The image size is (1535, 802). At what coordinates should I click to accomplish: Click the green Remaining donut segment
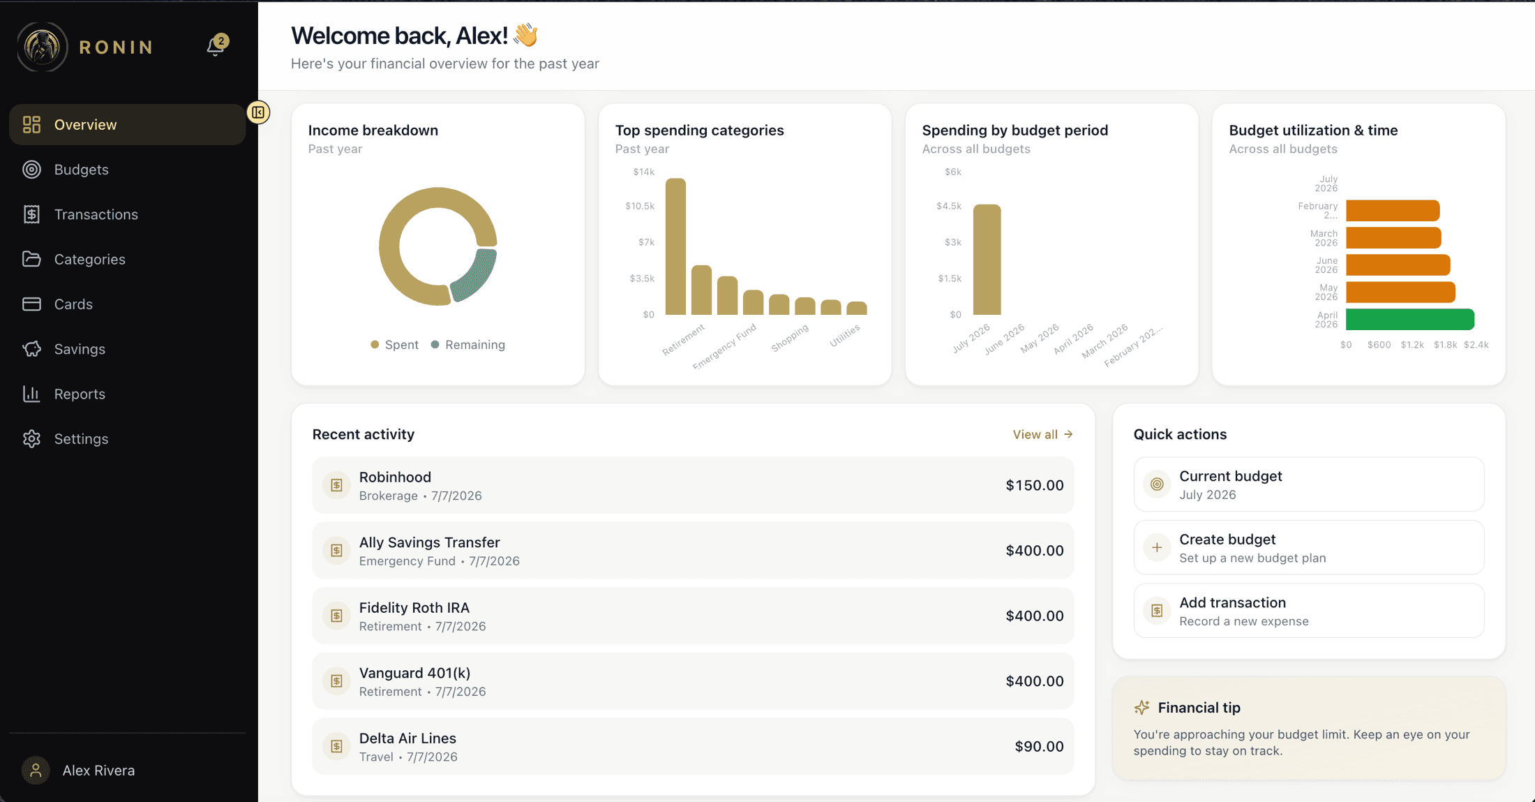pyautogui.click(x=477, y=275)
